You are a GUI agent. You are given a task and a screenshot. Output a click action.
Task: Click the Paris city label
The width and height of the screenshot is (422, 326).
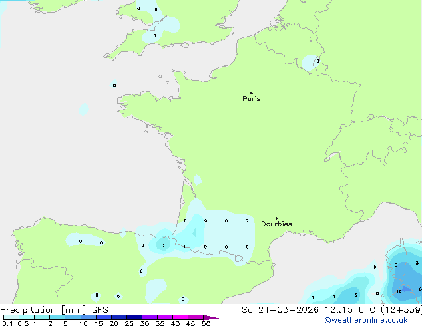[x=252, y=99]
